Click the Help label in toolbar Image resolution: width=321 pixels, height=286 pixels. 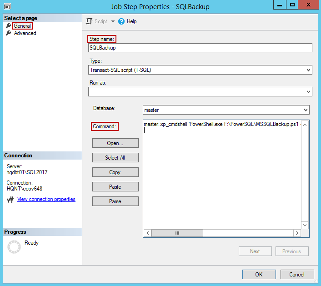click(x=132, y=21)
